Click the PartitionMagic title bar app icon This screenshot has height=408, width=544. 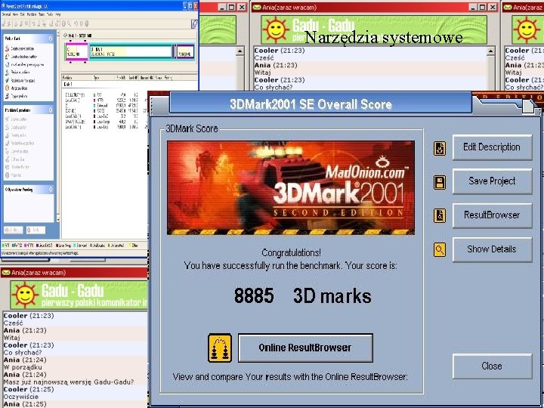3,6
